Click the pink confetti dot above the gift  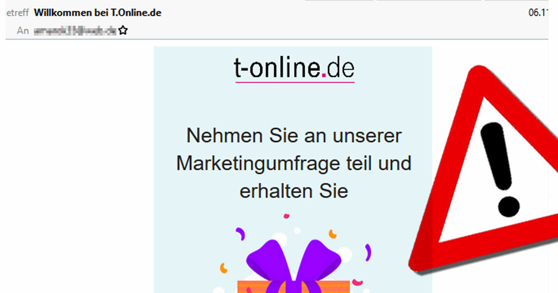tap(286, 216)
